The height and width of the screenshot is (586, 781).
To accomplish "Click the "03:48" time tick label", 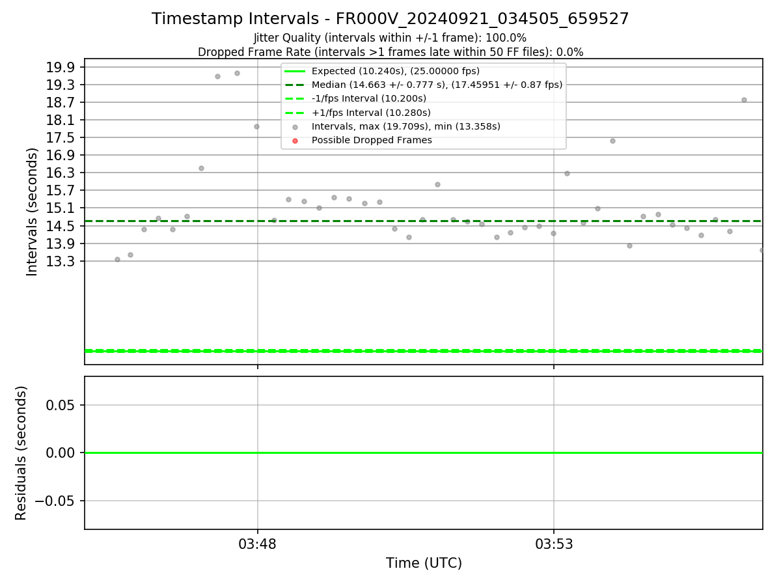I will coord(258,544).
